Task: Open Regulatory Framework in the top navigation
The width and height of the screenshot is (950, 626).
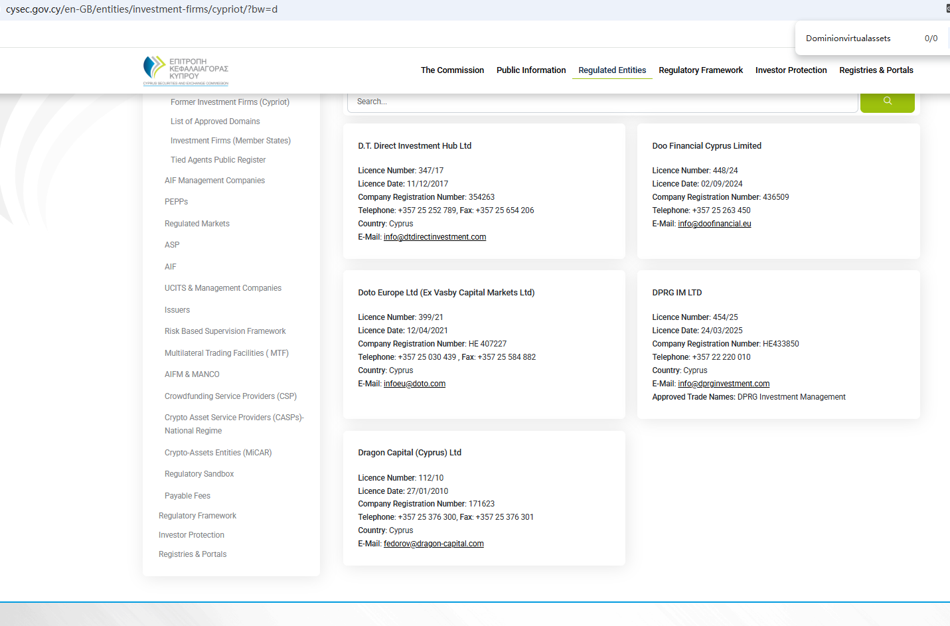Action: tap(700, 70)
